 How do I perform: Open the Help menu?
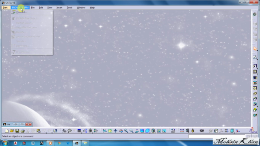[x=92, y=8]
